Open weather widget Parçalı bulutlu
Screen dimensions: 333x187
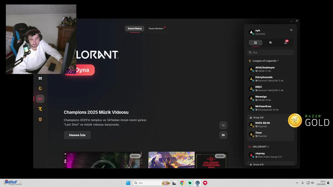click(x=13, y=183)
